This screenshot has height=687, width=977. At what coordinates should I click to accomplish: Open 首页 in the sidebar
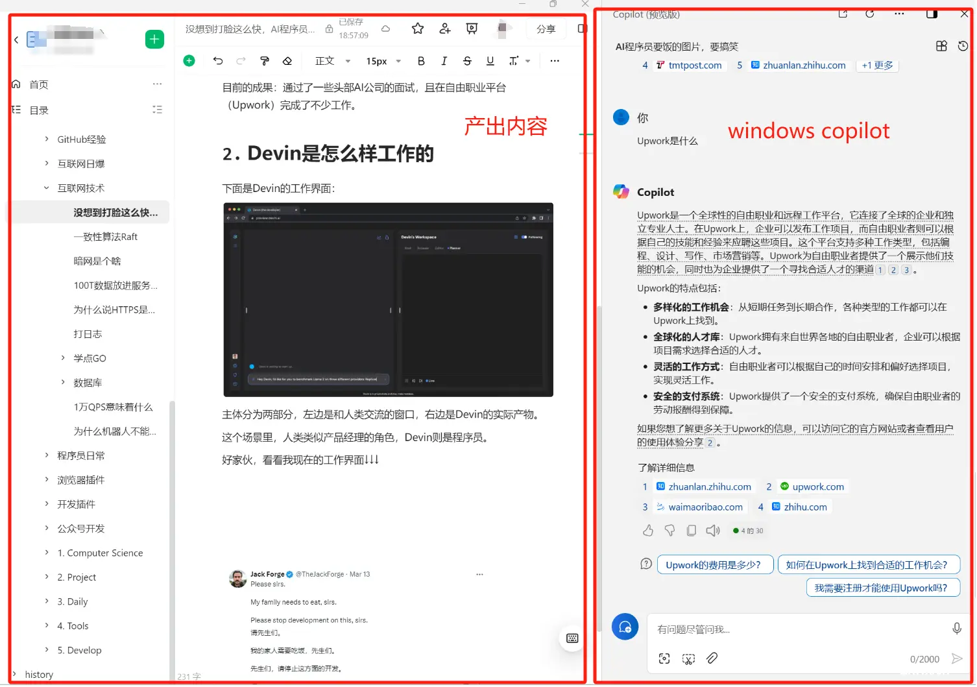[x=39, y=84]
